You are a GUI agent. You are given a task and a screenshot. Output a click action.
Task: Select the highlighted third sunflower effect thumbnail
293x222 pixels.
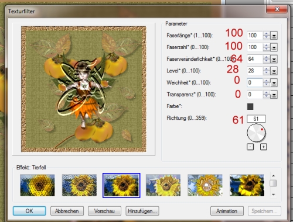(121, 185)
